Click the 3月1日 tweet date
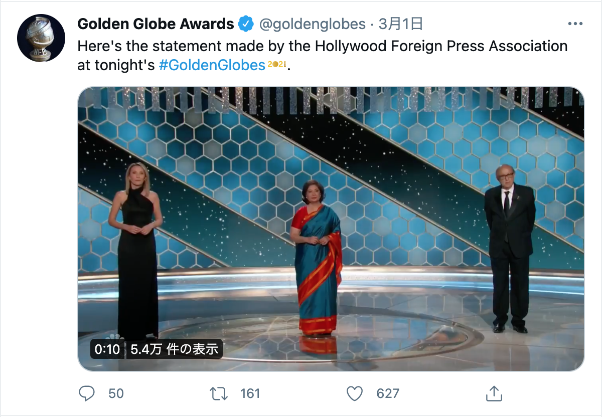Image resolution: width=602 pixels, height=417 pixels. point(401,24)
